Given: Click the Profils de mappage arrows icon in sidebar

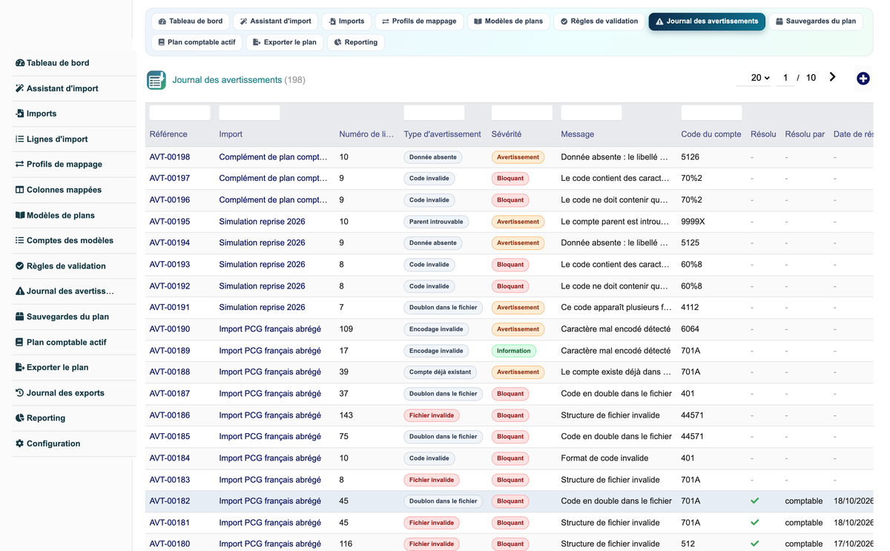Looking at the screenshot, I should [x=20, y=164].
